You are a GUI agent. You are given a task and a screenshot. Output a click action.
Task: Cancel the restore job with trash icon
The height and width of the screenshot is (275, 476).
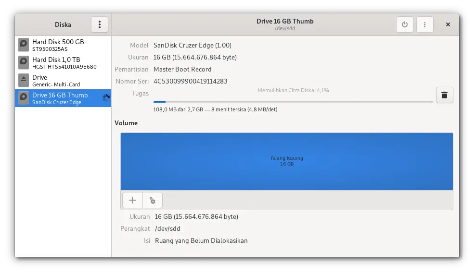click(444, 95)
